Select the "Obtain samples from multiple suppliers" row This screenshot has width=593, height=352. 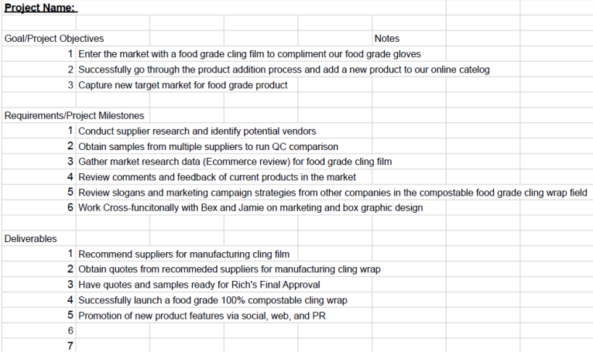(208, 146)
